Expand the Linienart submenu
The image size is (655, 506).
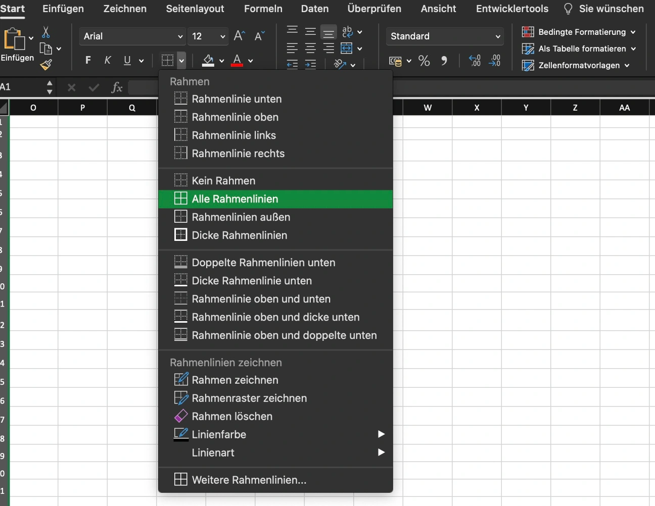(x=275, y=452)
